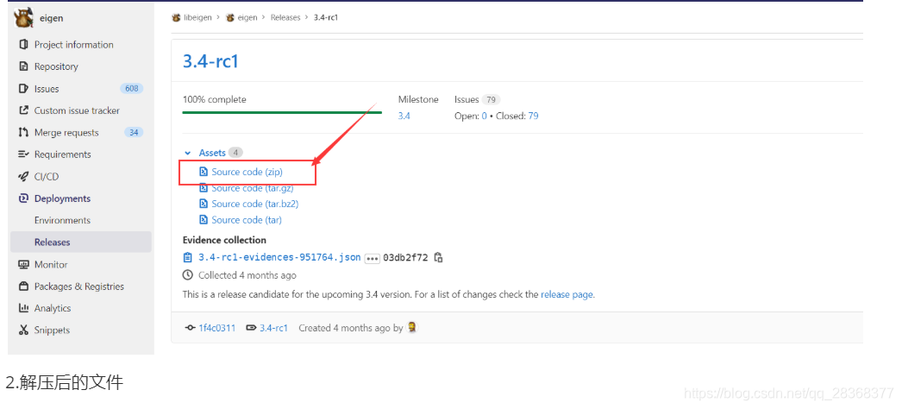The image size is (902, 409).
Task: Go to the eigen breadcrumb link
Action: [247, 17]
